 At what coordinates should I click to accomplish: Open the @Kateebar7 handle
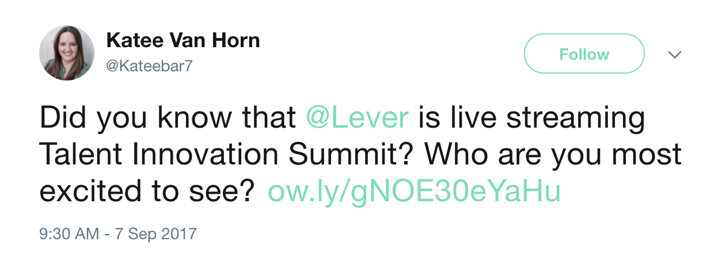click(x=149, y=66)
